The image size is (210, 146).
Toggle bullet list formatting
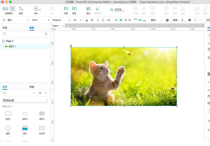click(109, 20)
